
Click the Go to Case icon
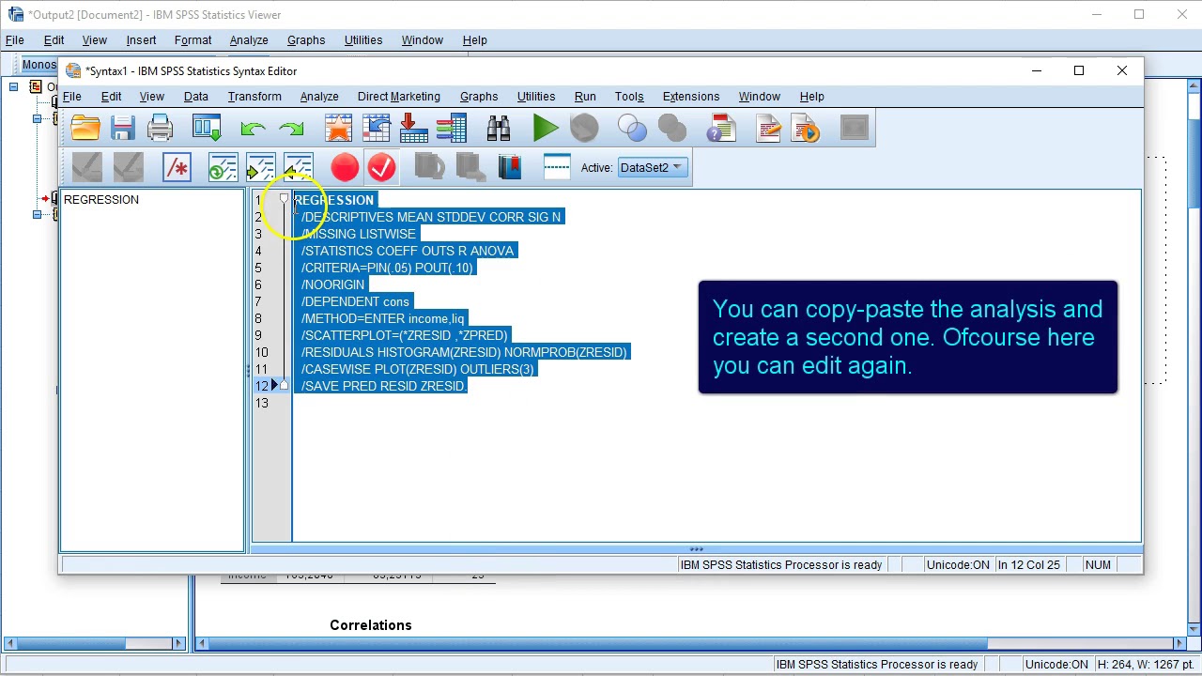point(376,128)
